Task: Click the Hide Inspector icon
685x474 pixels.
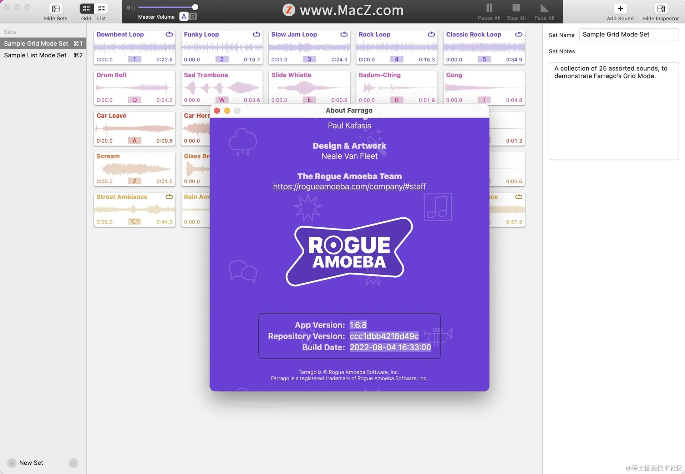Action: coord(660,9)
